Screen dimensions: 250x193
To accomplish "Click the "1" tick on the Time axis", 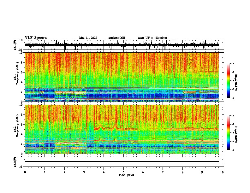I will click(x=45, y=172).
